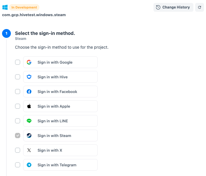
Task: Click the Facebook logo icon
Action: [x=29, y=92]
